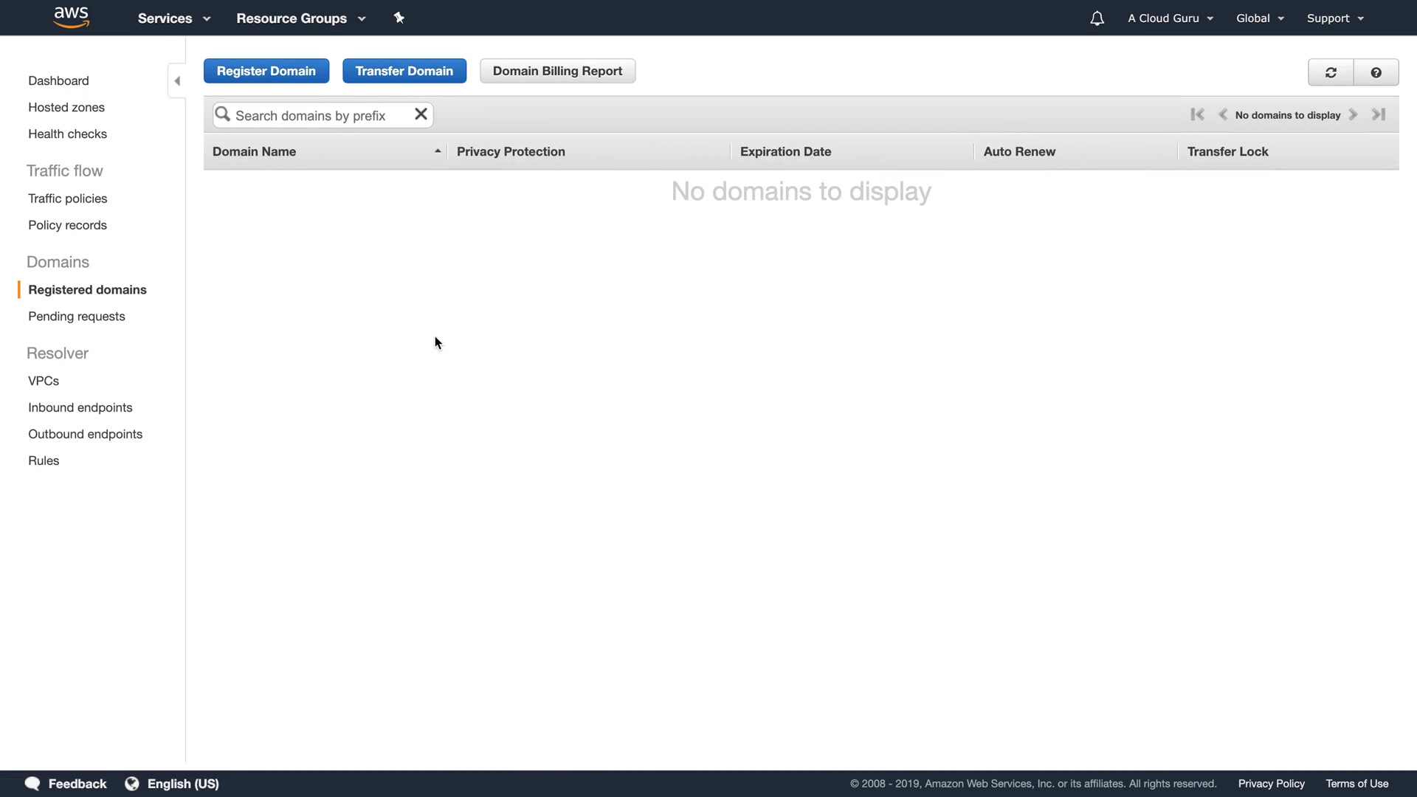Click the Register Domain button
Image resolution: width=1417 pixels, height=797 pixels.
(x=266, y=71)
